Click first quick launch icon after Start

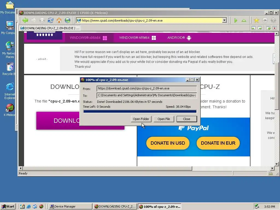(x=22, y=207)
